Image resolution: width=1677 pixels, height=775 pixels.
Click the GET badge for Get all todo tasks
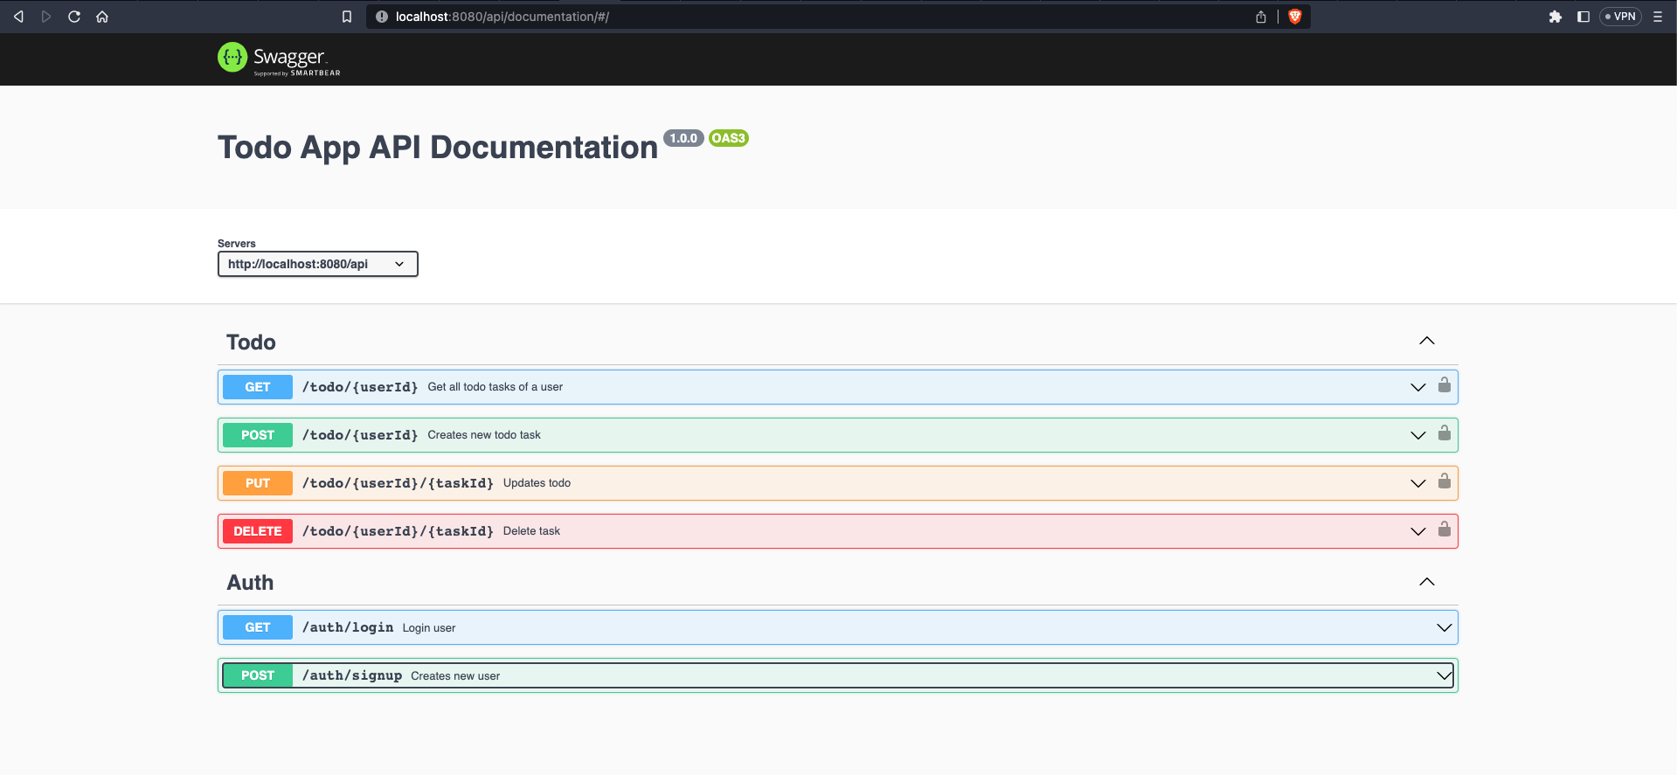click(258, 387)
